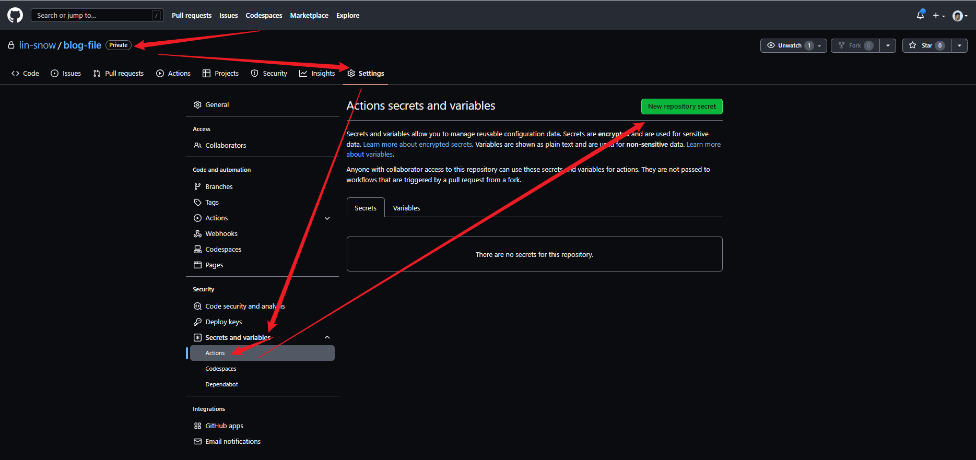Open the Settings tab
This screenshot has height=460, width=976.
(366, 73)
